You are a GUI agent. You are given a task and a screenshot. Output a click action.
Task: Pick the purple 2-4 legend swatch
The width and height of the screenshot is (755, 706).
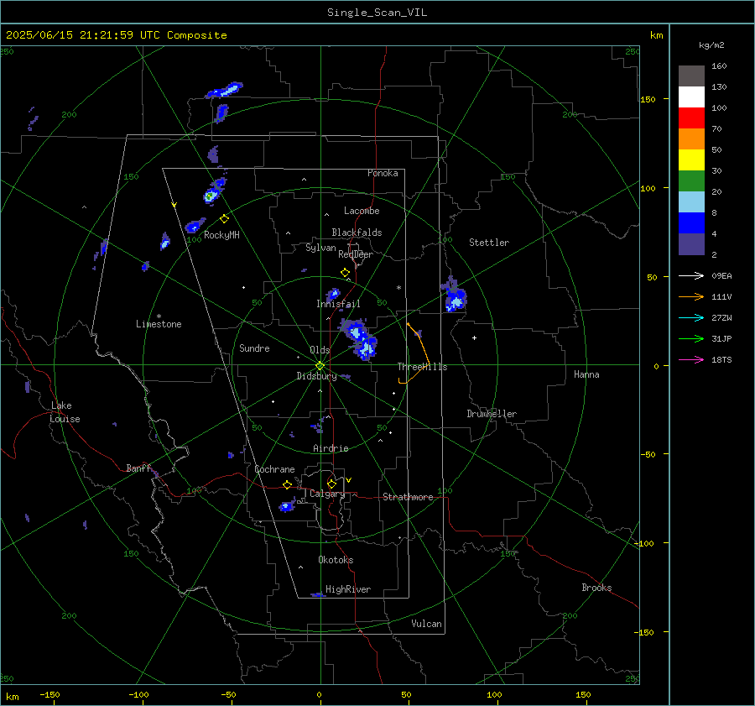[x=691, y=243]
